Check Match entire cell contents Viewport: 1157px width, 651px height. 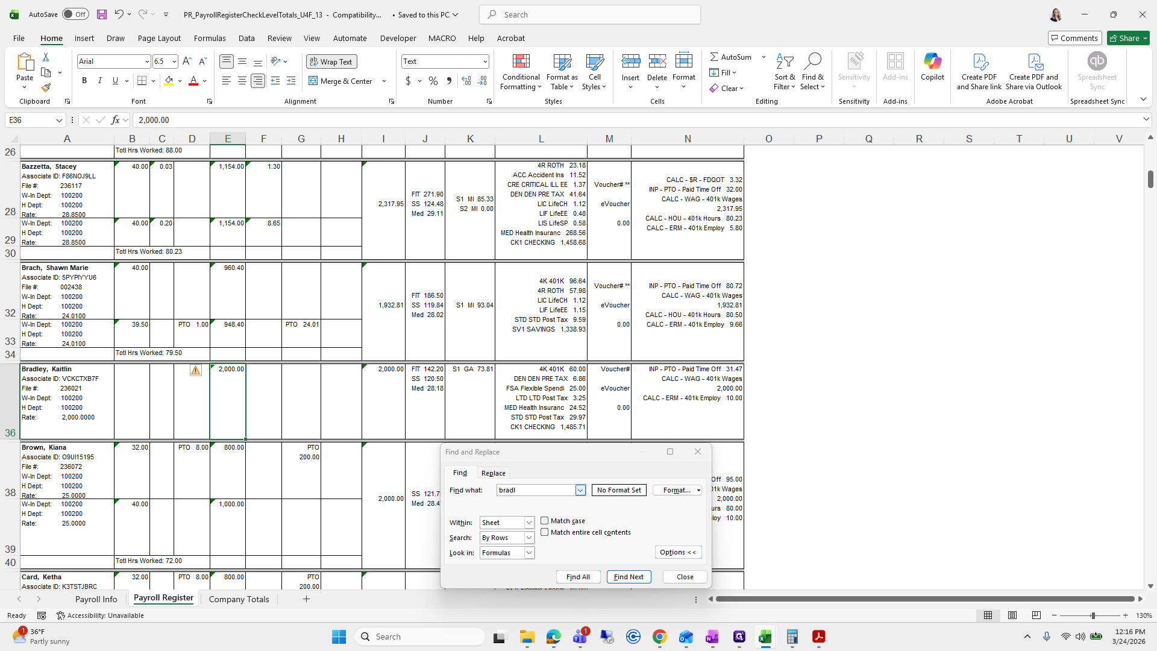(x=545, y=532)
